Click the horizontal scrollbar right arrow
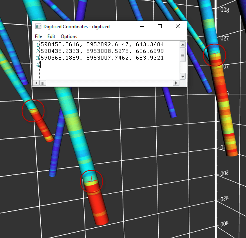Screen dimensions: 246x238 [x=176, y=83]
